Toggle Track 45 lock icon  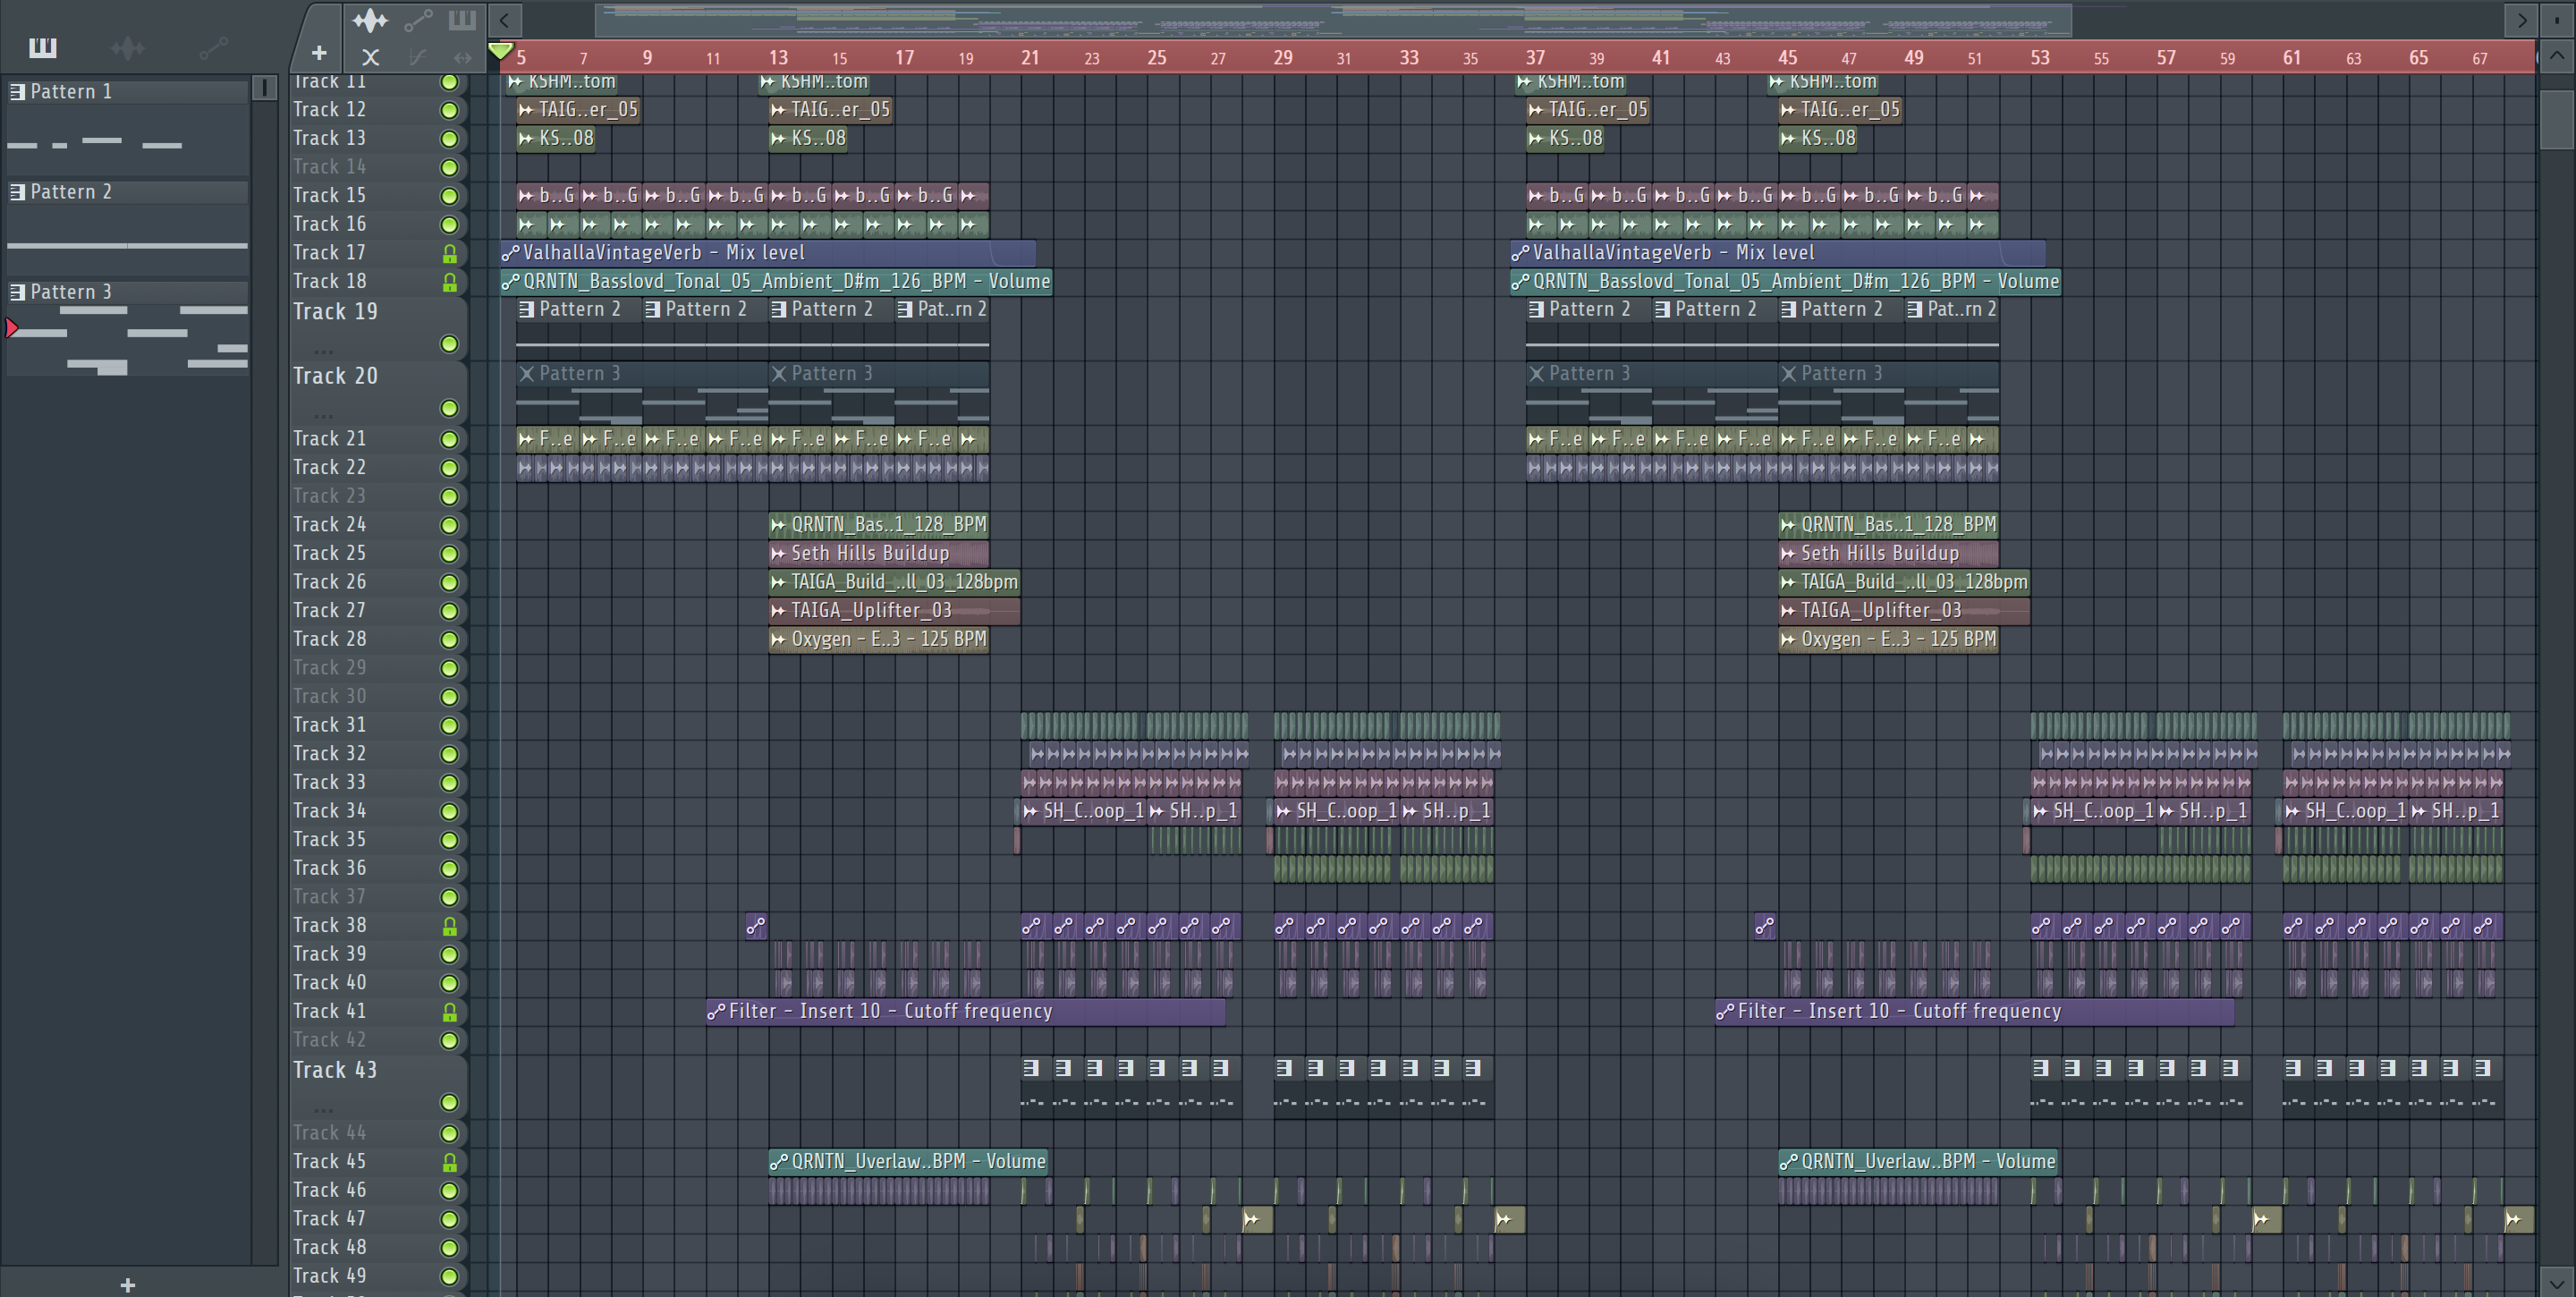450,1162
